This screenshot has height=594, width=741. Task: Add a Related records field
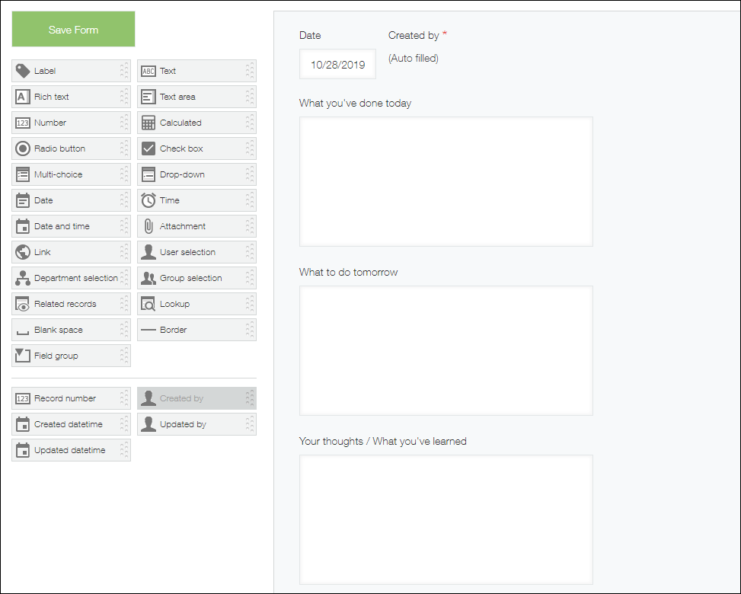coord(66,304)
